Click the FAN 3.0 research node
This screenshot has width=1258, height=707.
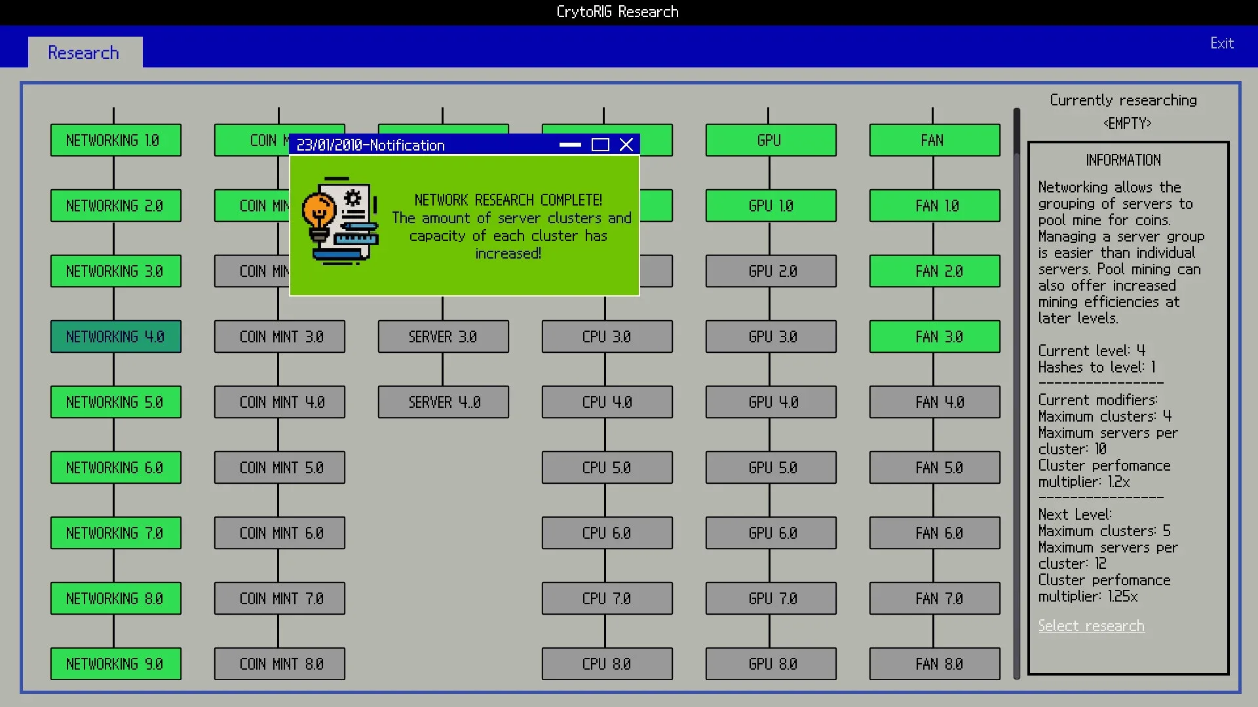tap(934, 336)
